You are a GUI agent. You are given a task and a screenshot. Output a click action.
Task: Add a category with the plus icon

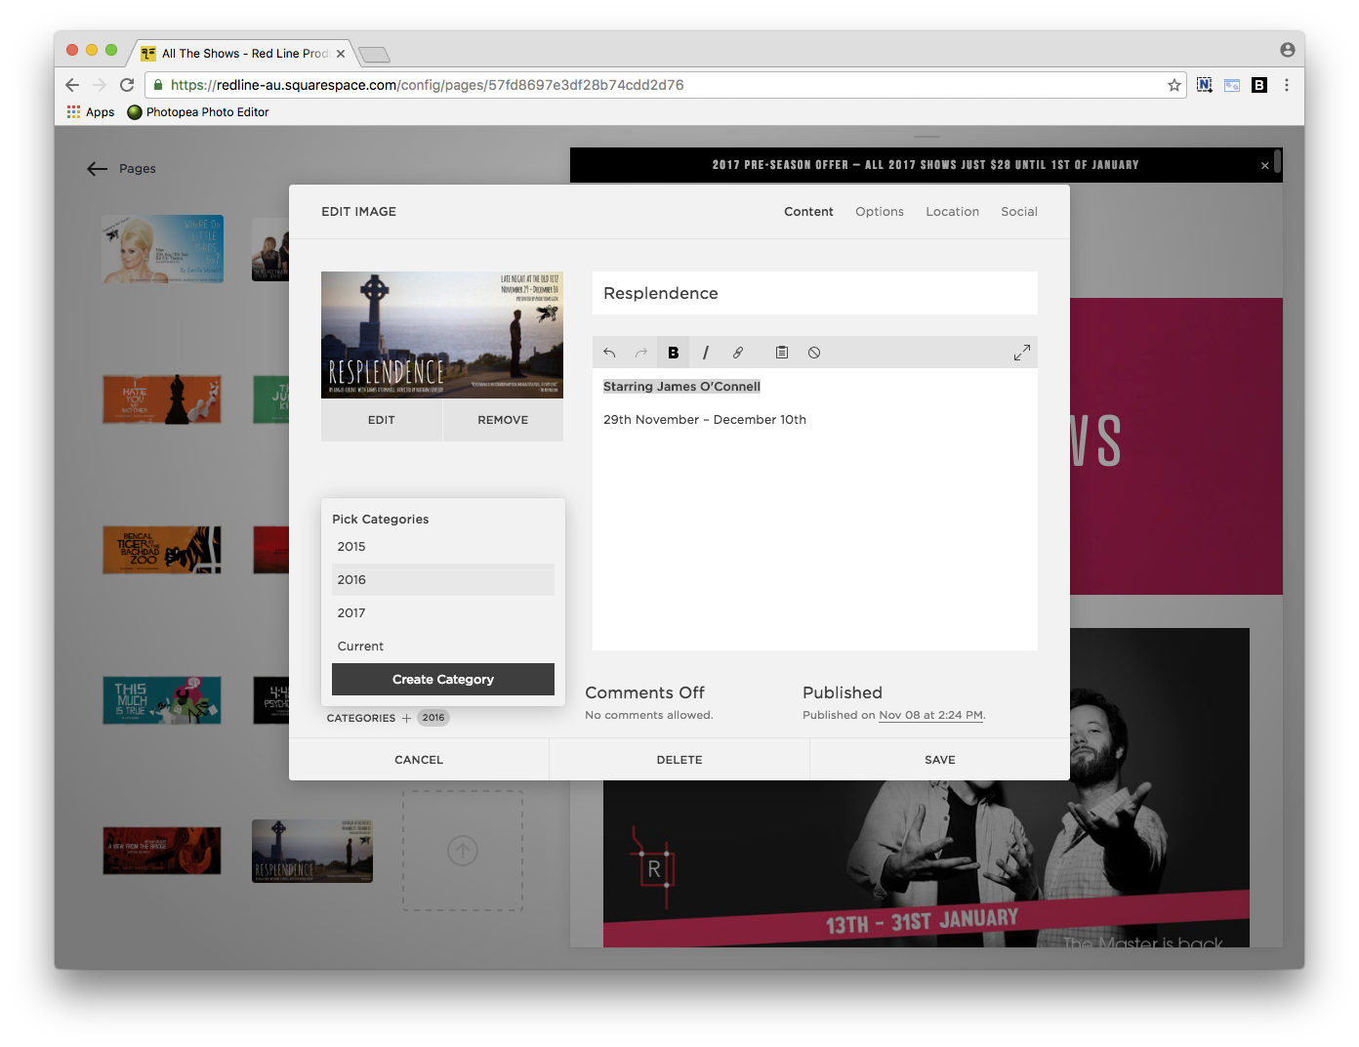(x=407, y=718)
